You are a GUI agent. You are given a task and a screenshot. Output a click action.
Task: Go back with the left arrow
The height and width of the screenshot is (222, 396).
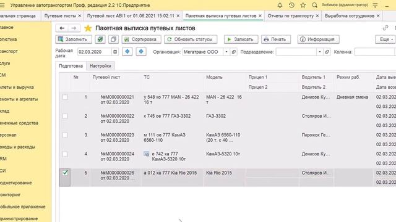62,28
